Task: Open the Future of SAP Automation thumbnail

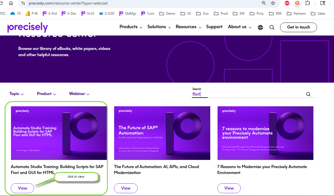Action: coord(162,133)
